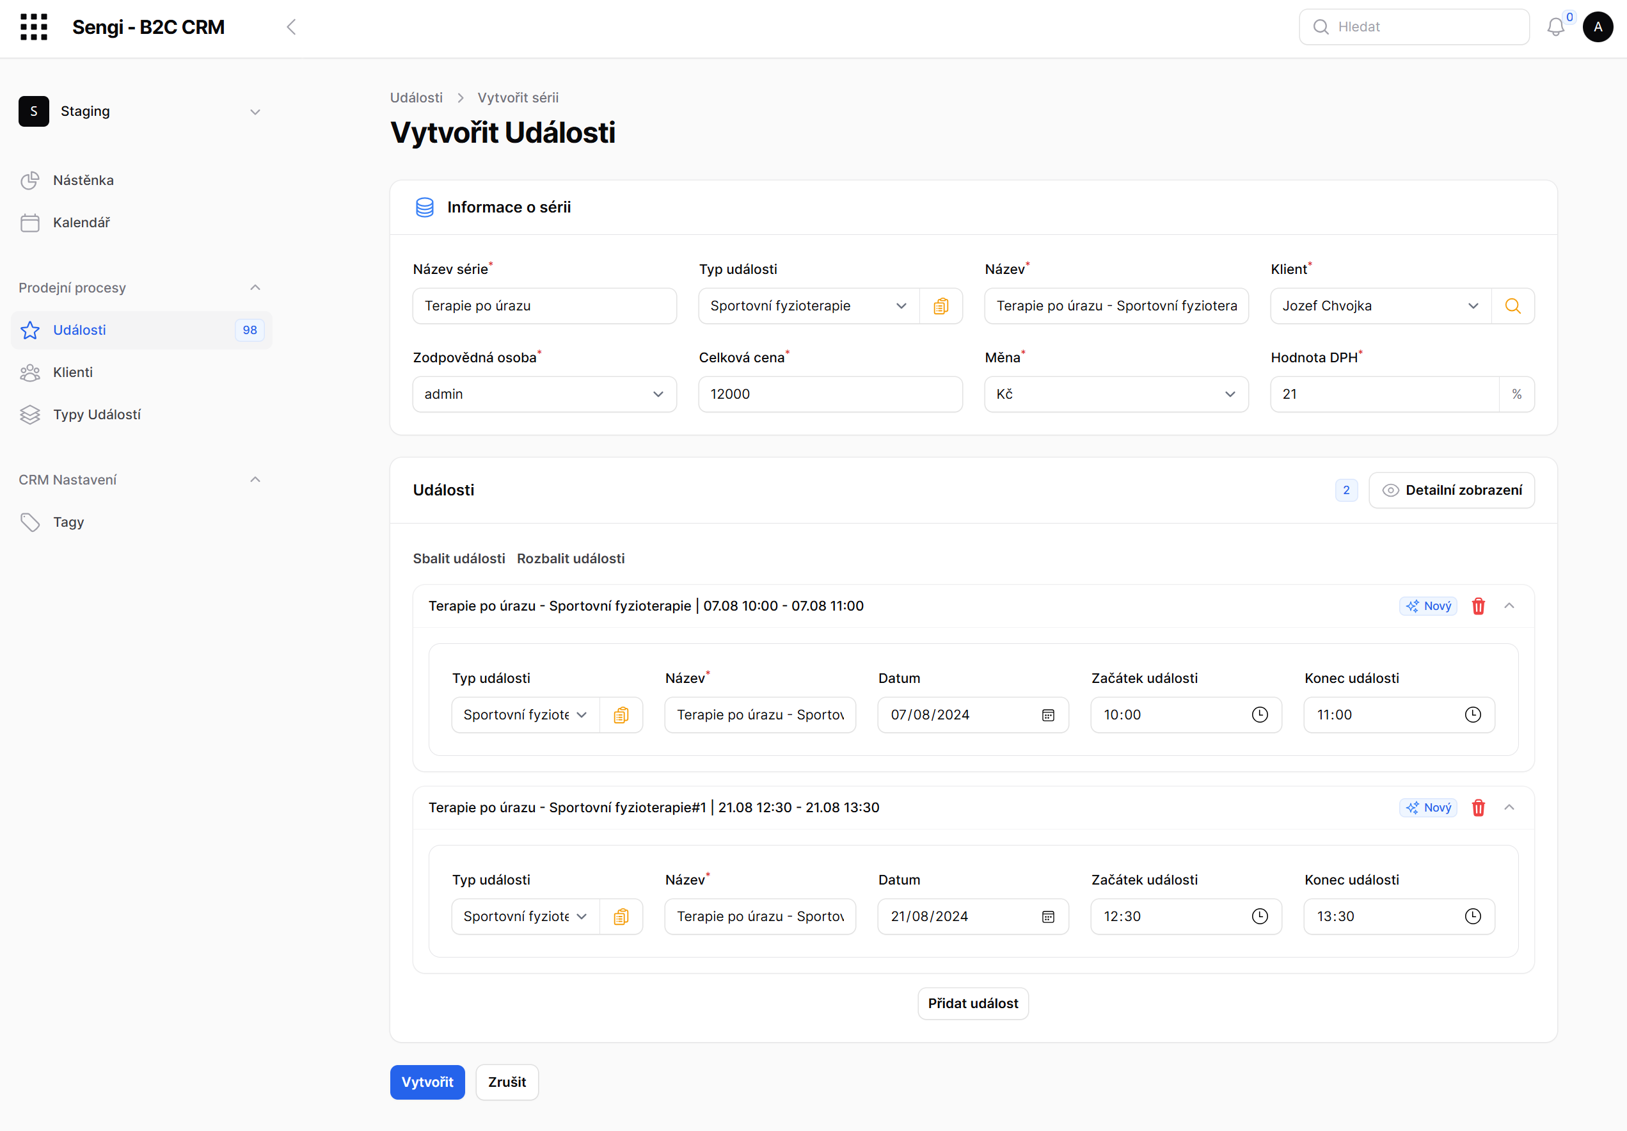Open calendar picker for 07/08/2024 date

(x=1049, y=715)
